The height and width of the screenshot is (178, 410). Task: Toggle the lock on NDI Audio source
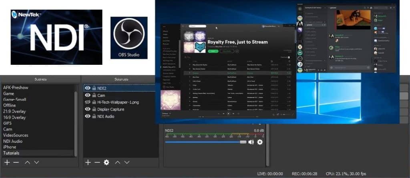pyautogui.click(x=94, y=116)
